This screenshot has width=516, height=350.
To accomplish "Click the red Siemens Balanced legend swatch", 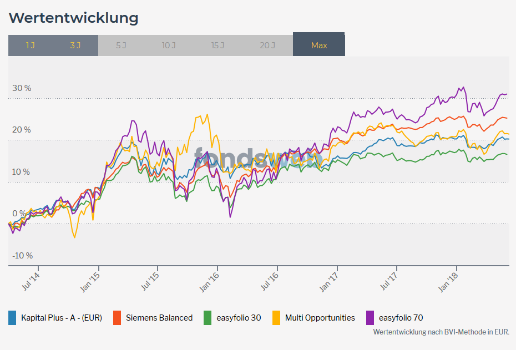I will click(117, 318).
